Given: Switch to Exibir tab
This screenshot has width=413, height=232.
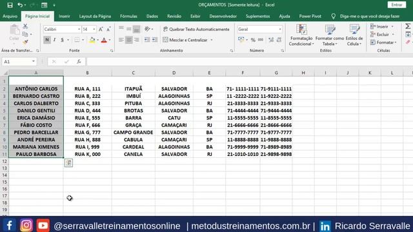Looking at the screenshot, I should click(x=196, y=16).
